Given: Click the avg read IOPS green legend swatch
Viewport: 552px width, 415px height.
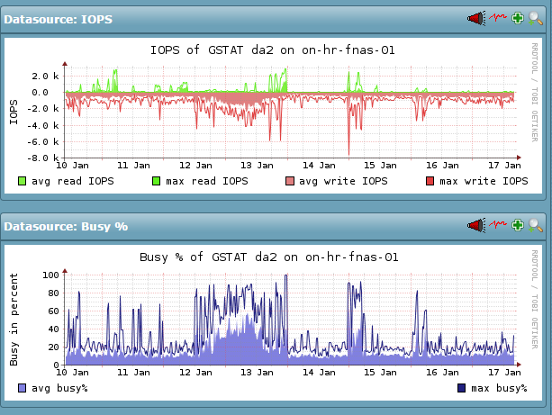Looking at the screenshot, I should coord(22,181).
